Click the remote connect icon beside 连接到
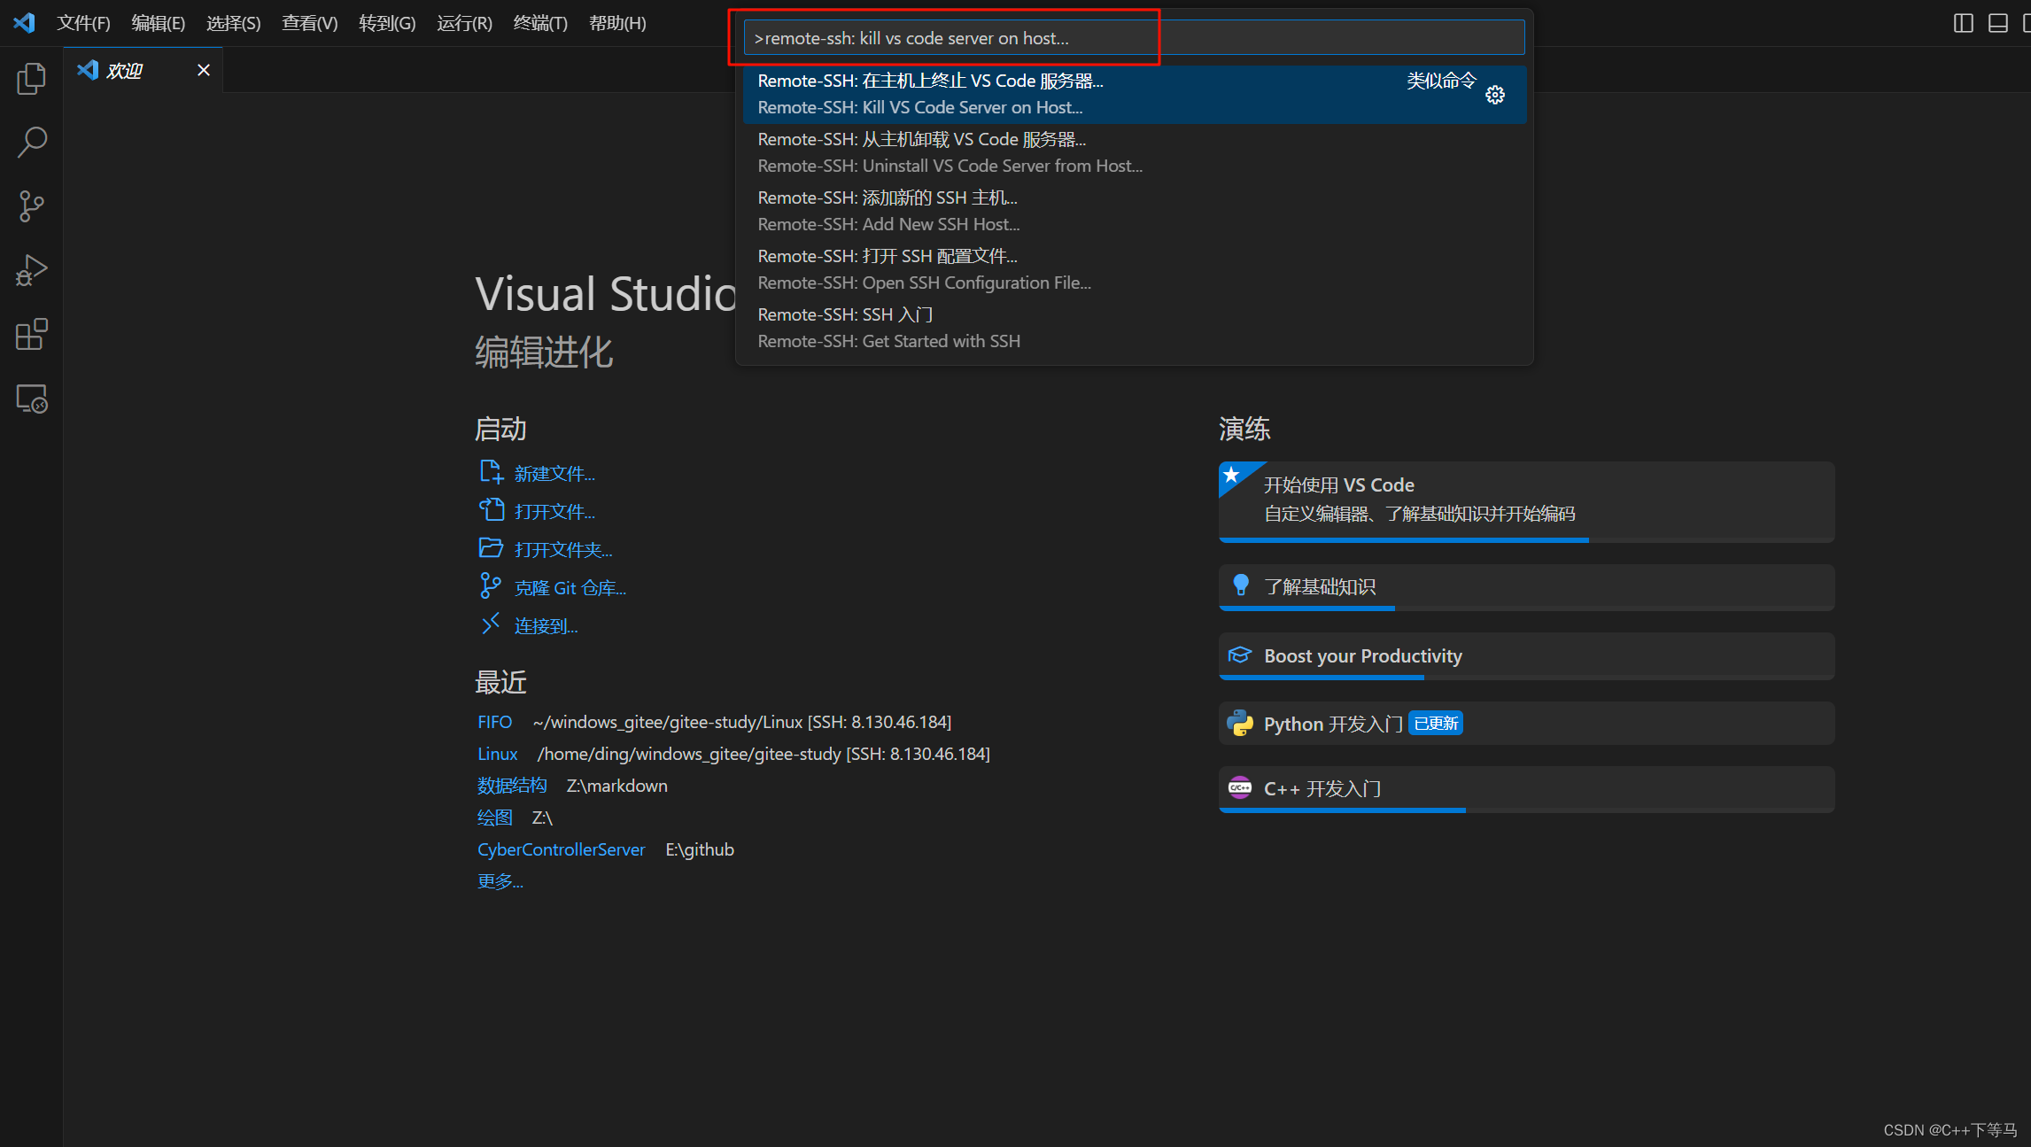2031x1147 pixels. pyautogui.click(x=490, y=624)
